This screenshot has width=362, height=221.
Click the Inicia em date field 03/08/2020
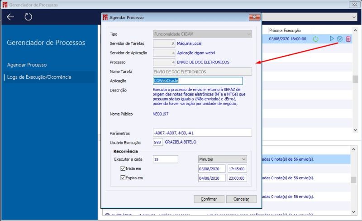pos(212,169)
